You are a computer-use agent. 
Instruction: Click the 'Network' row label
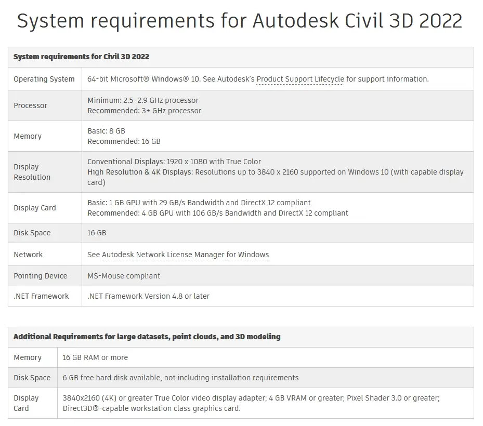click(x=28, y=255)
